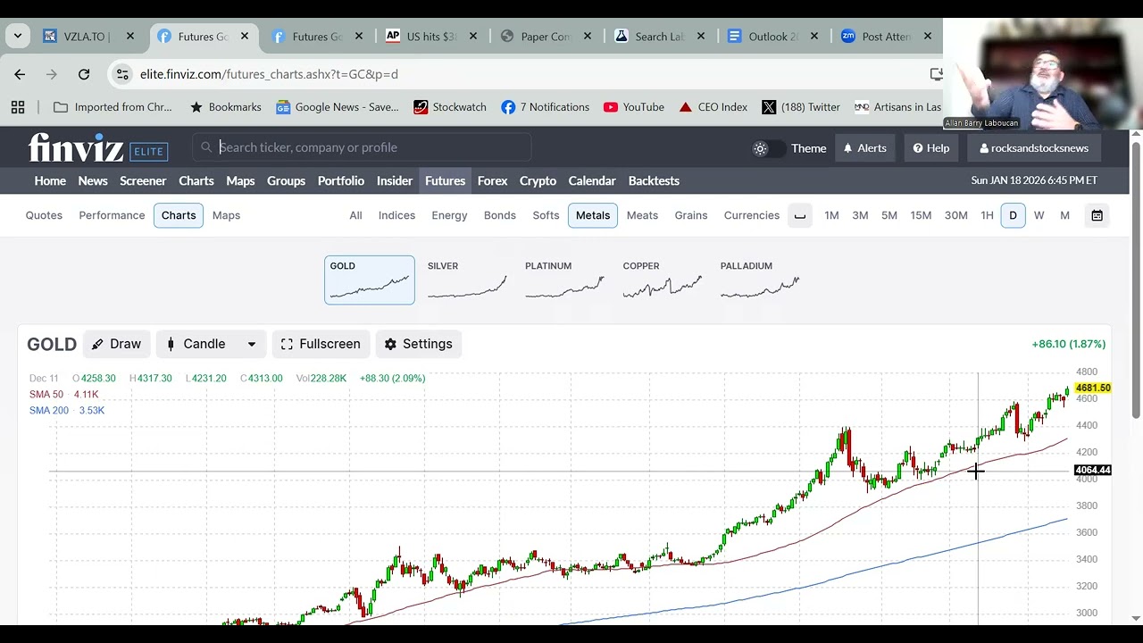Image resolution: width=1143 pixels, height=643 pixels.
Task: Open the Help button
Action: (x=931, y=148)
